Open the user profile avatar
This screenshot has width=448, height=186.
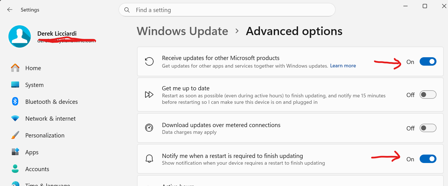(x=20, y=36)
